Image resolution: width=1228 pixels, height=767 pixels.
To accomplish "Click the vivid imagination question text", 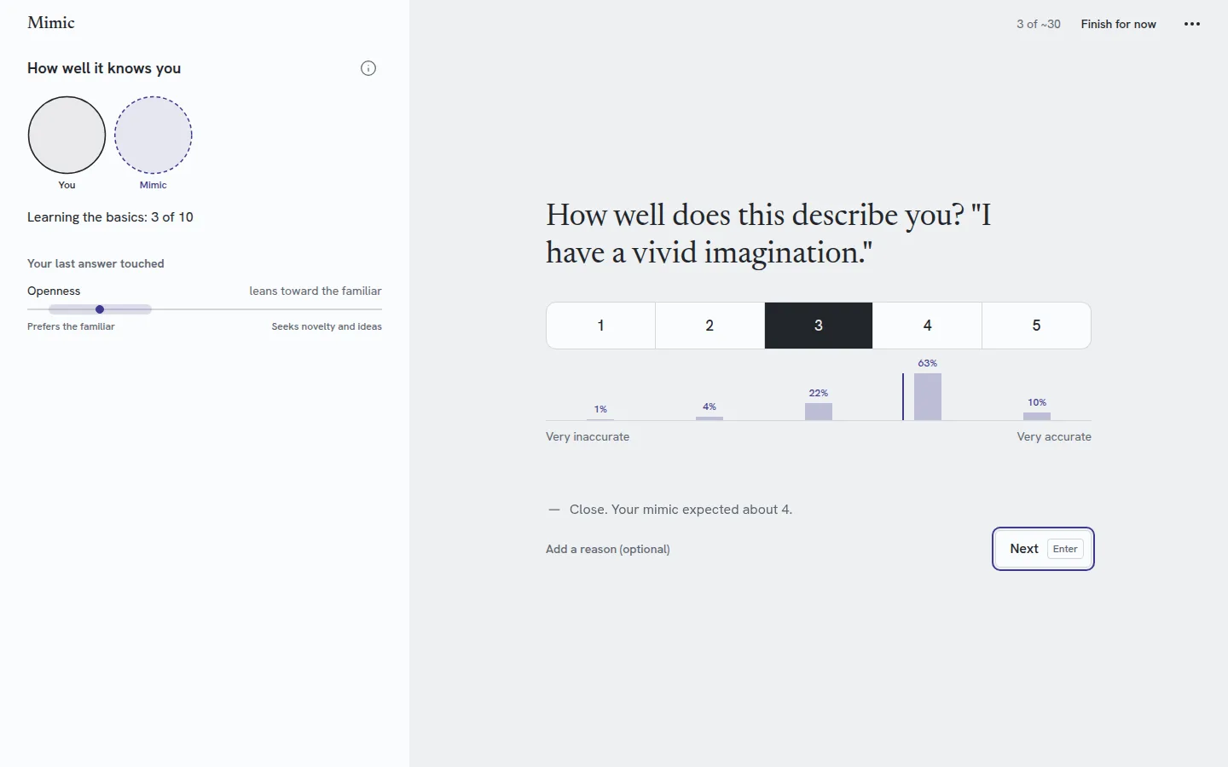I will tap(768, 234).
